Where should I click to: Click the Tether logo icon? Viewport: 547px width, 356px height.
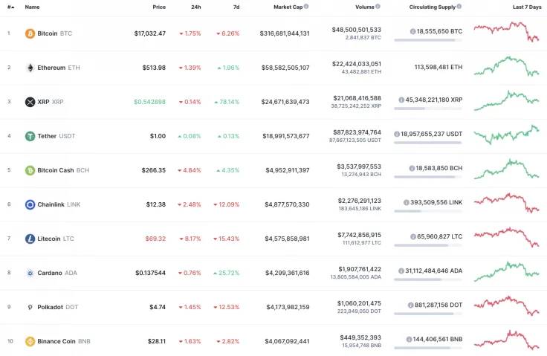tap(30, 136)
